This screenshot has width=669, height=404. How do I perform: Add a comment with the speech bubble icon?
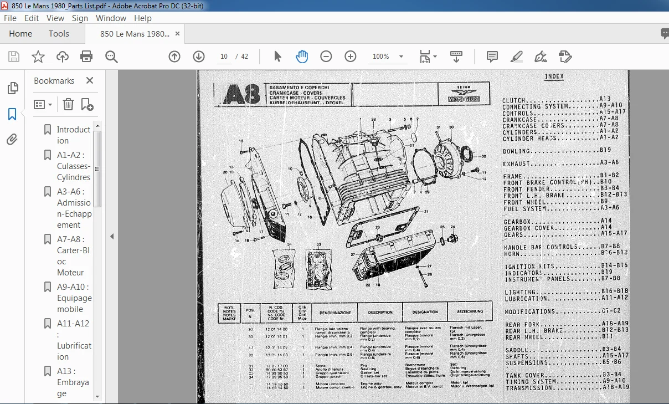pos(492,57)
